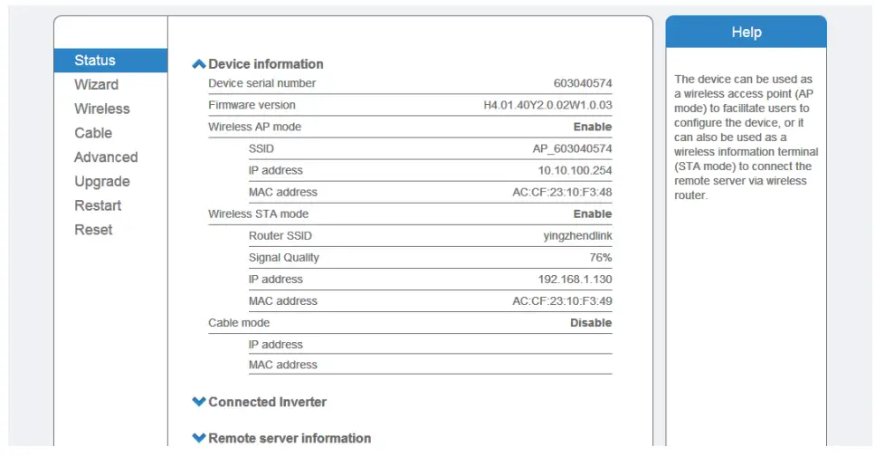The image size is (875, 456).
Task: Collapse the Device information chevron icon
Action: [199, 64]
